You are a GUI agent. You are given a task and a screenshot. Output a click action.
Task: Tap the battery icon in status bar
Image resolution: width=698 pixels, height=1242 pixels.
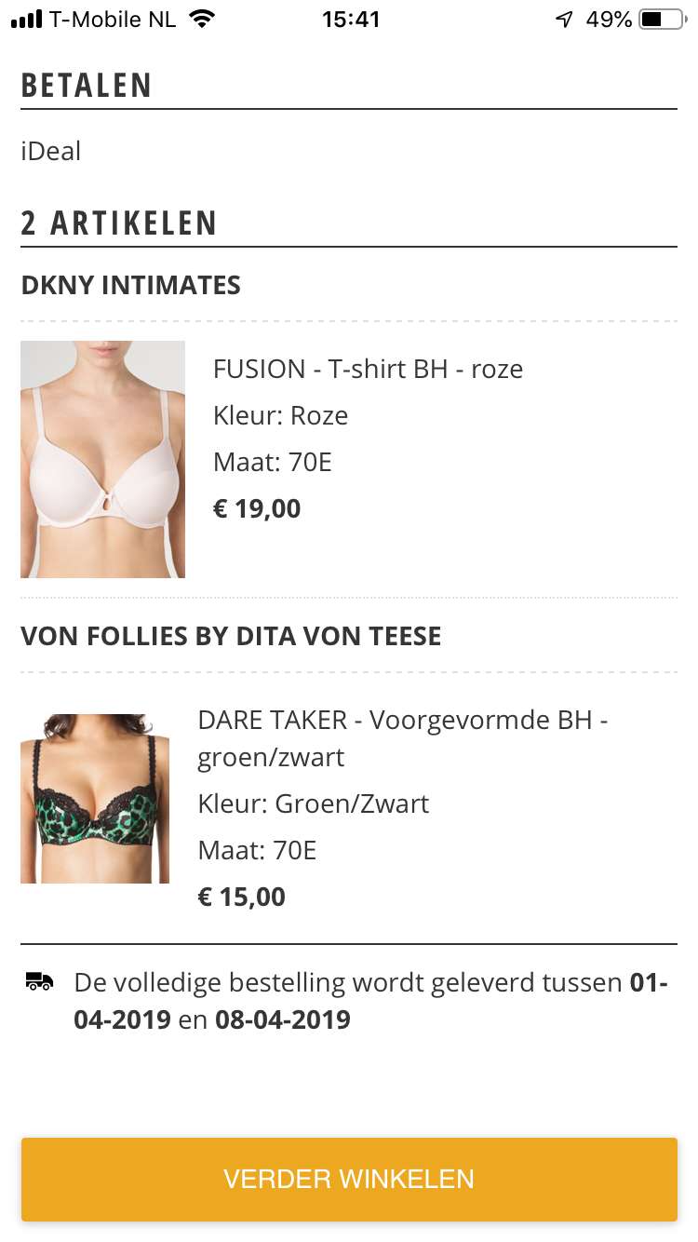click(x=662, y=19)
